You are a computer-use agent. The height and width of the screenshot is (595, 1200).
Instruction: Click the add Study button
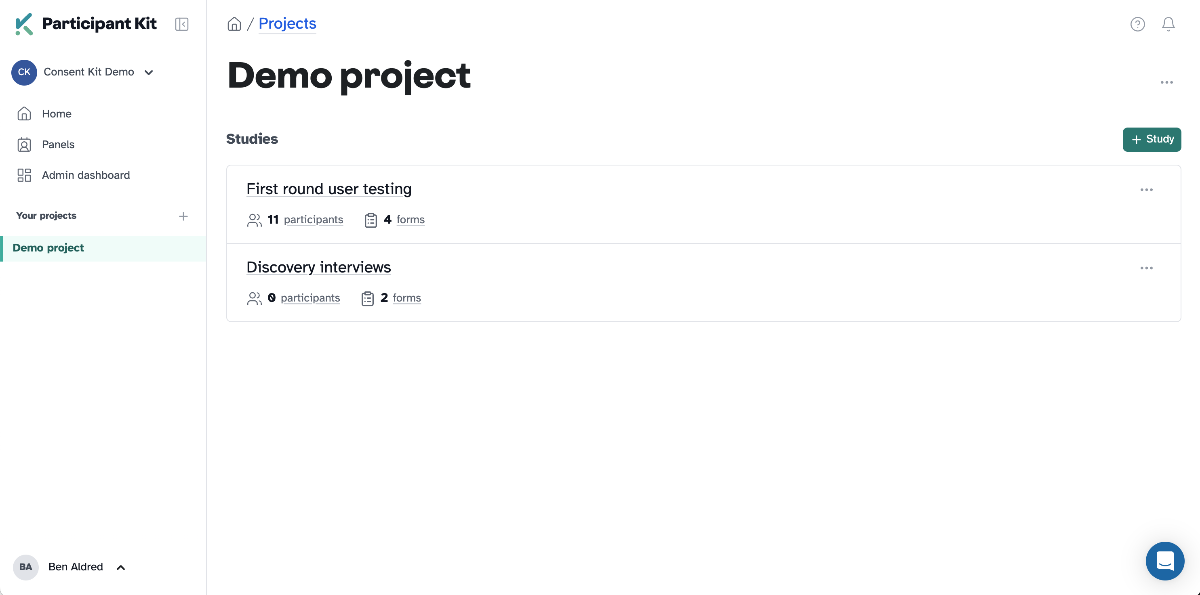click(x=1152, y=139)
